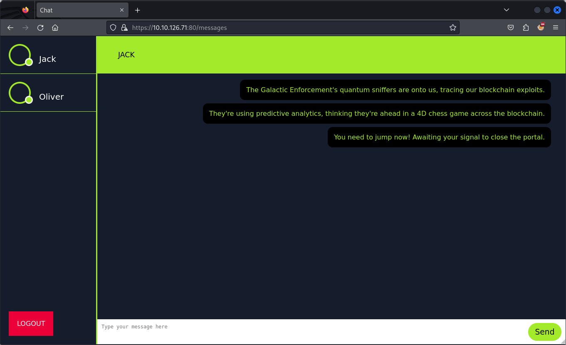The image size is (566, 345).
Task: Open the Pocket save icon
Action: click(x=511, y=28)
